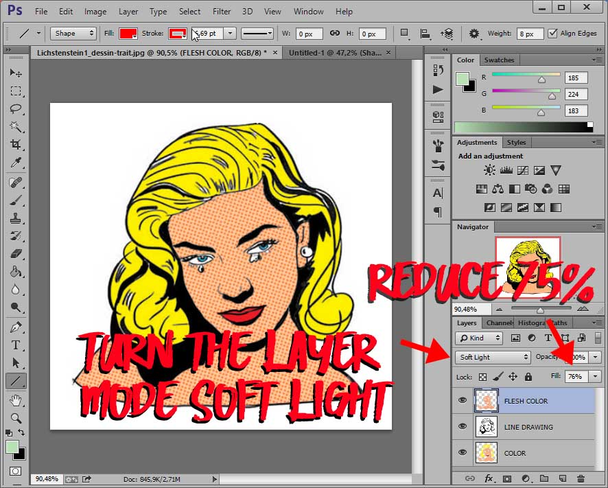The image size is (608, 488).
Task: Open the Opacity percentage dropdown
Action: [x=595, y=357]
